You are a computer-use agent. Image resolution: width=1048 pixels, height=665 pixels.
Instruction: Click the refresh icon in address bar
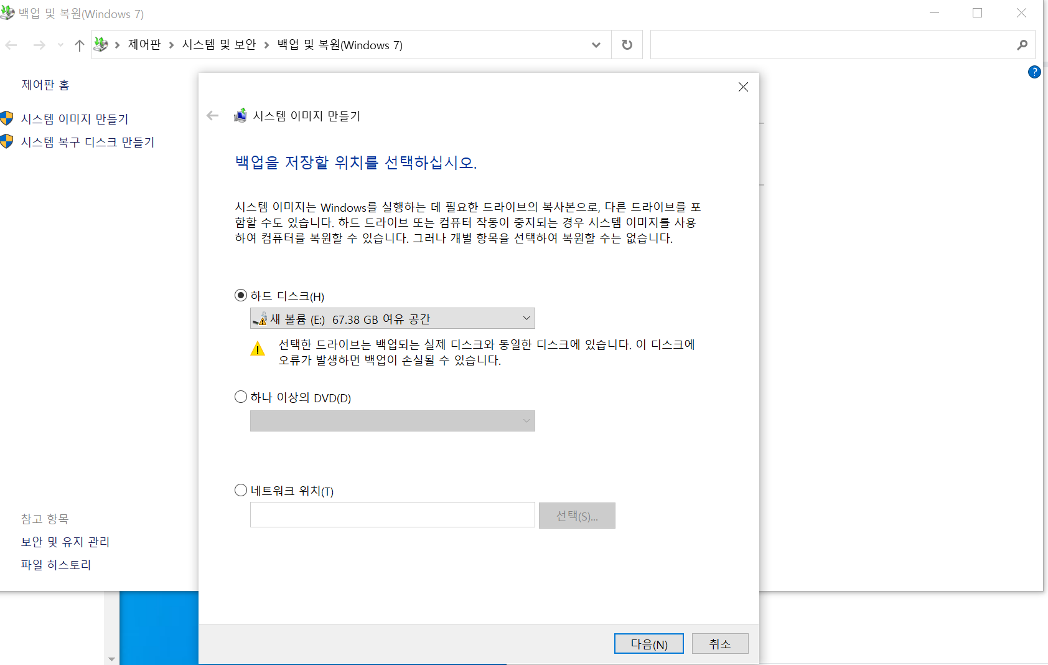(626, 44)
